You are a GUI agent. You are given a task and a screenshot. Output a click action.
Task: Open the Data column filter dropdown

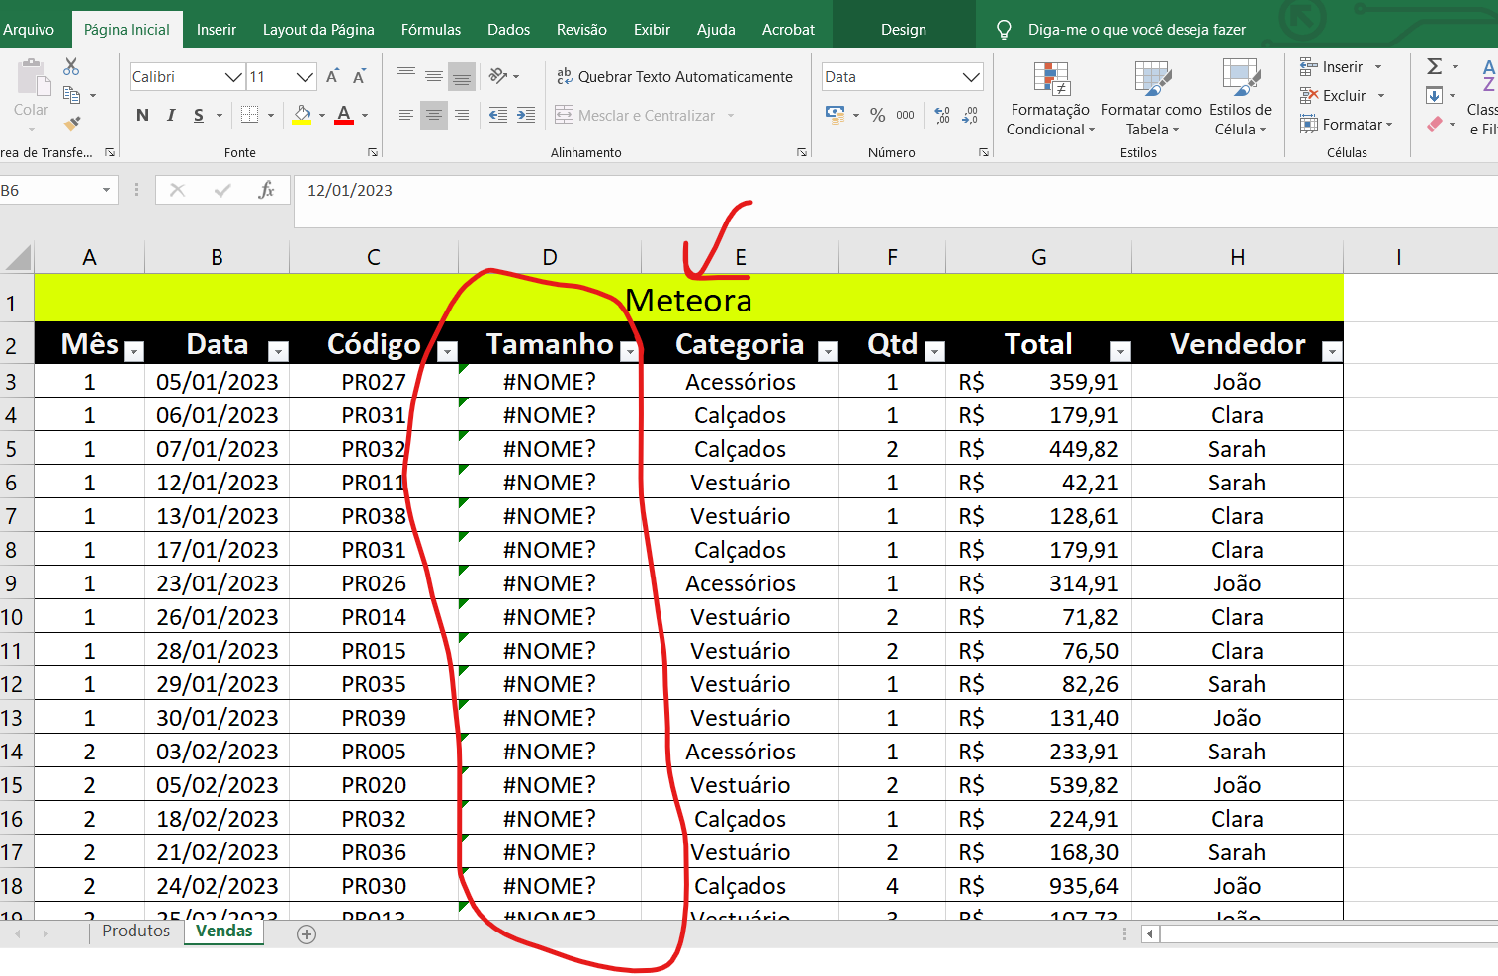[278, 351]
